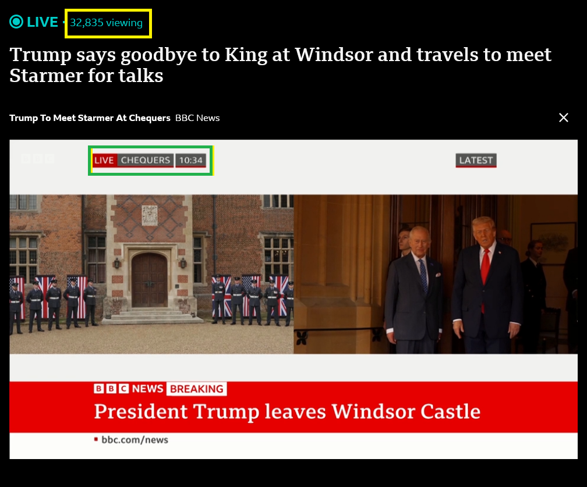Click the wooden door in Chequers feed
587x487 pixels.
(x=150, y=280)
